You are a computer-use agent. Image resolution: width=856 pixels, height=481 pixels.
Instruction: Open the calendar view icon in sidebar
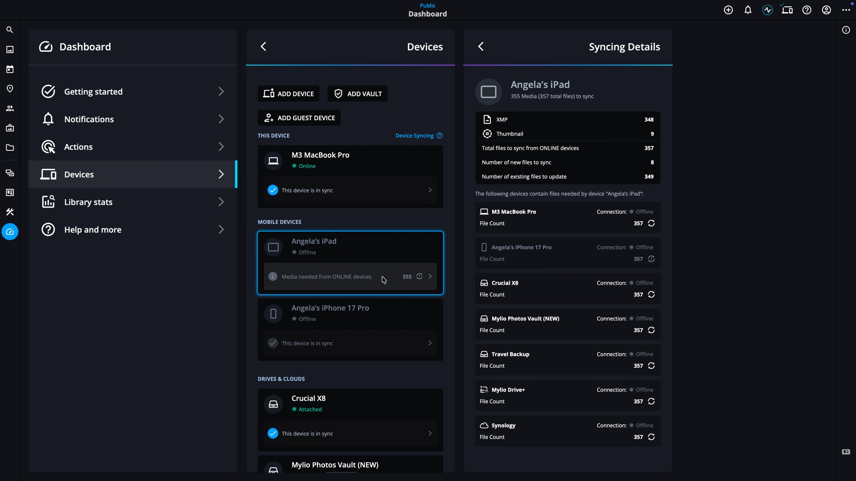tap(10, 69)
